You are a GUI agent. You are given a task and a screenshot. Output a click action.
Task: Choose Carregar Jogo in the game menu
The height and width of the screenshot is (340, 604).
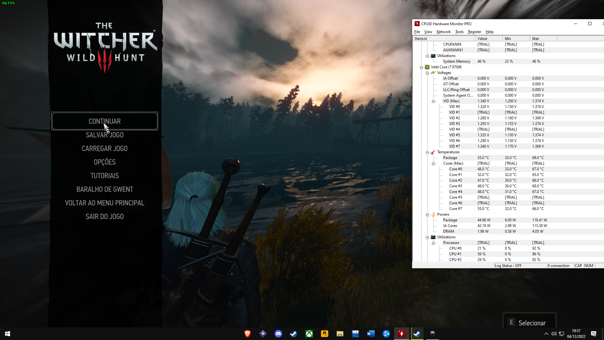click(105, 148)
